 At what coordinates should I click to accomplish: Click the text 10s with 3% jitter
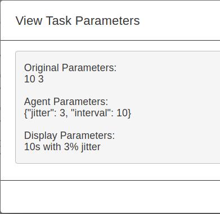(x=62, y=147)
